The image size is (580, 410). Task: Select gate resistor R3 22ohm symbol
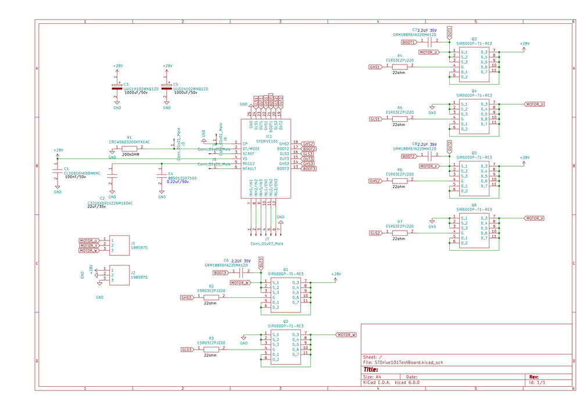pyautogui.click(x=211, y=350)
